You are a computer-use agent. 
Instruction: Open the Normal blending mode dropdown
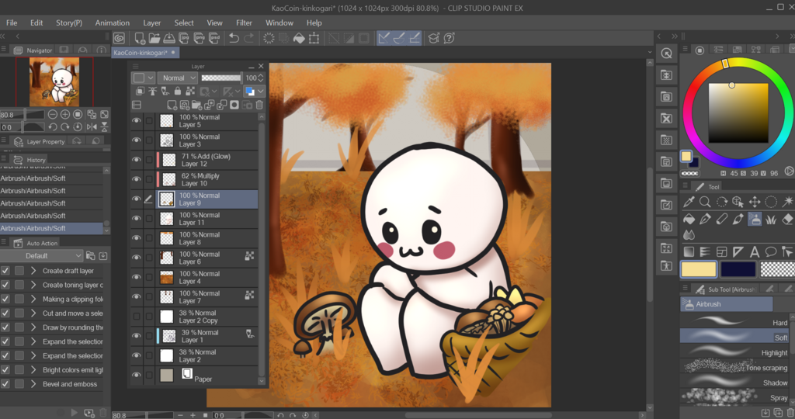177,78
